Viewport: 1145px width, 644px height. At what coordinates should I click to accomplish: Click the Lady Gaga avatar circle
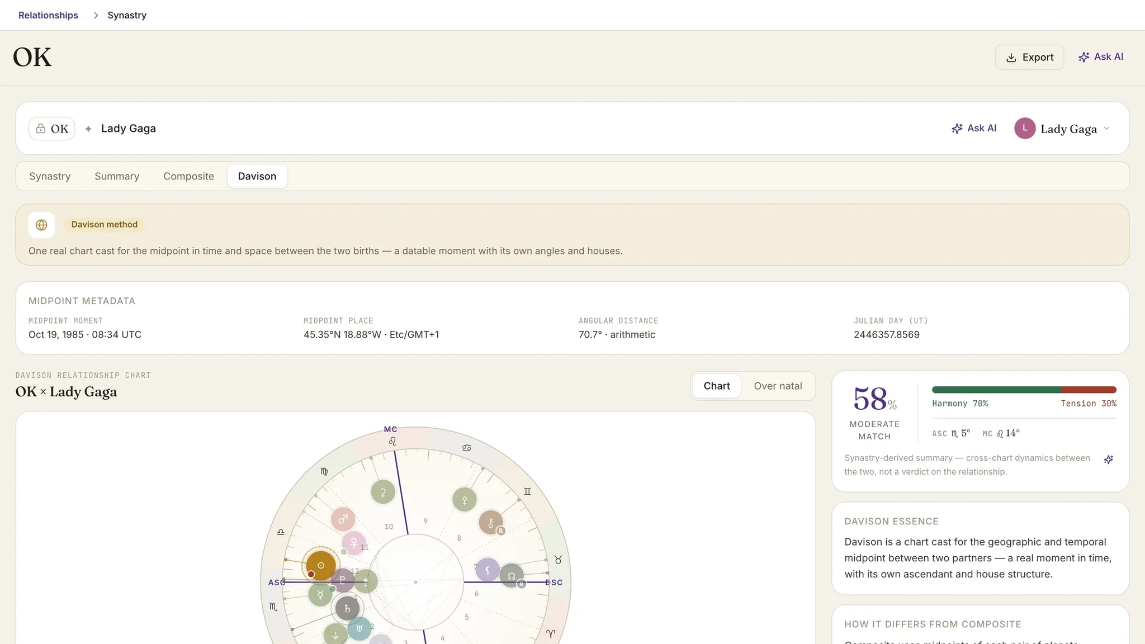[x=1025, y=128]
